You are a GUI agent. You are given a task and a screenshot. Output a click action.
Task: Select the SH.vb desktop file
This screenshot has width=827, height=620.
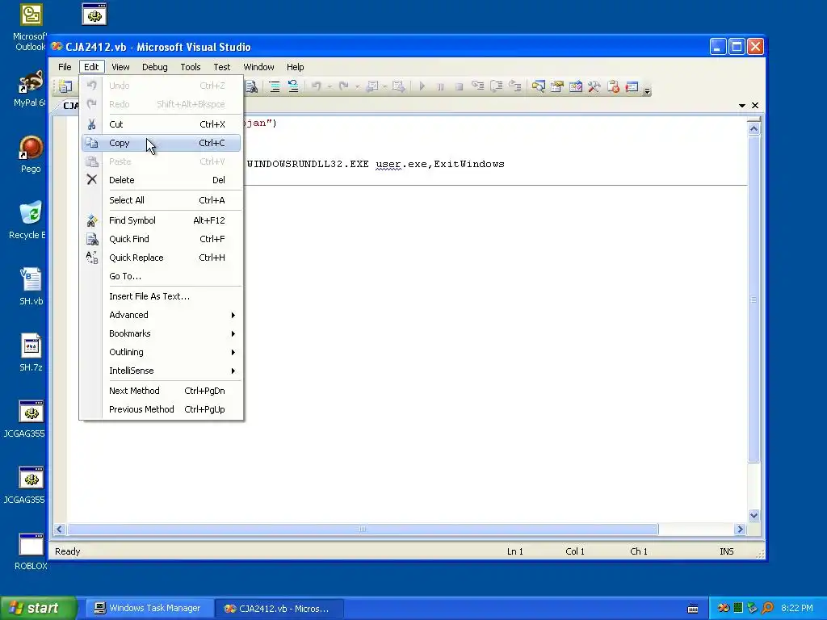(x=31, y=287)
